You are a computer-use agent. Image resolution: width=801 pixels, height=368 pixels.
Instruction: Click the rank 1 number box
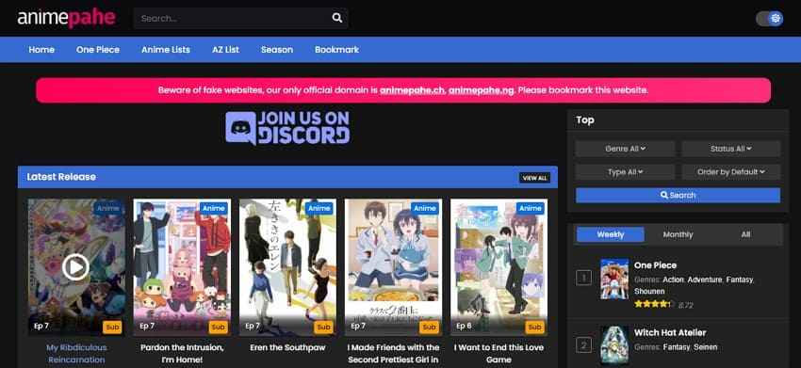click(x=584, y=278)
